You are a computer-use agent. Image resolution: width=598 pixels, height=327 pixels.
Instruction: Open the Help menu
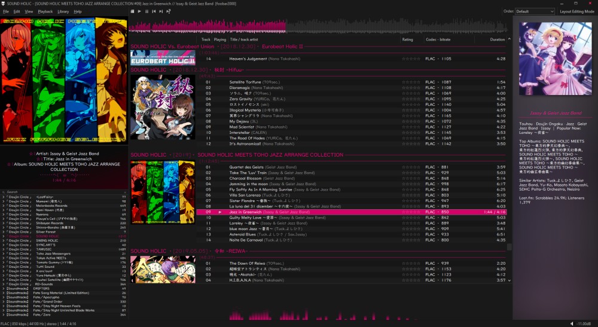(77, 11)
